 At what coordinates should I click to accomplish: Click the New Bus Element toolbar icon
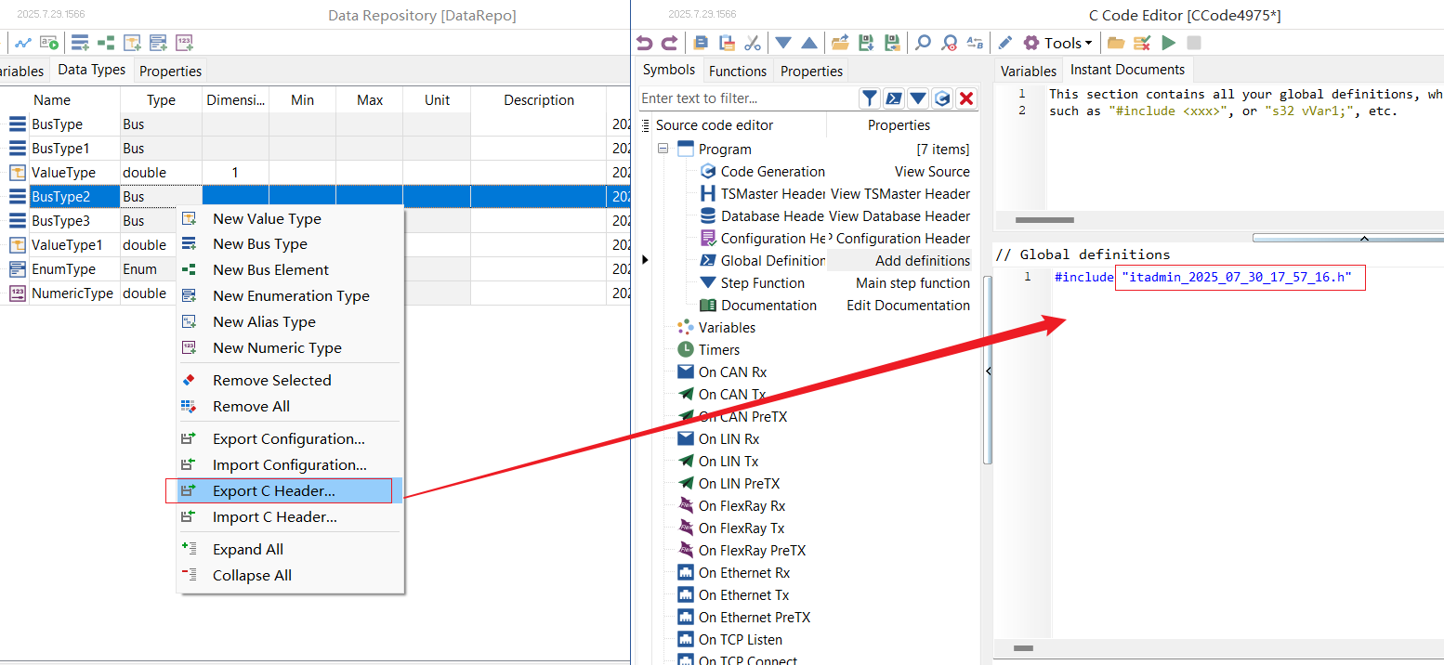point(106,43)
